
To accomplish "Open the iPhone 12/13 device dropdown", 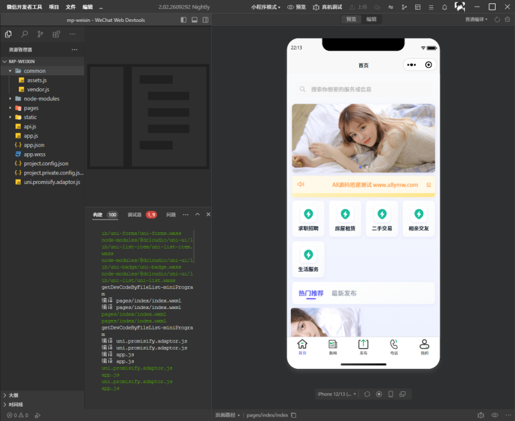I will pos(337,394).
